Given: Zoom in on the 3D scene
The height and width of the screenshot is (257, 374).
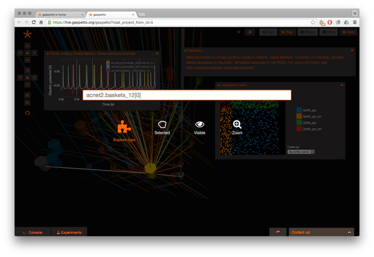Looking at the screenshot, I should (27, 96).
